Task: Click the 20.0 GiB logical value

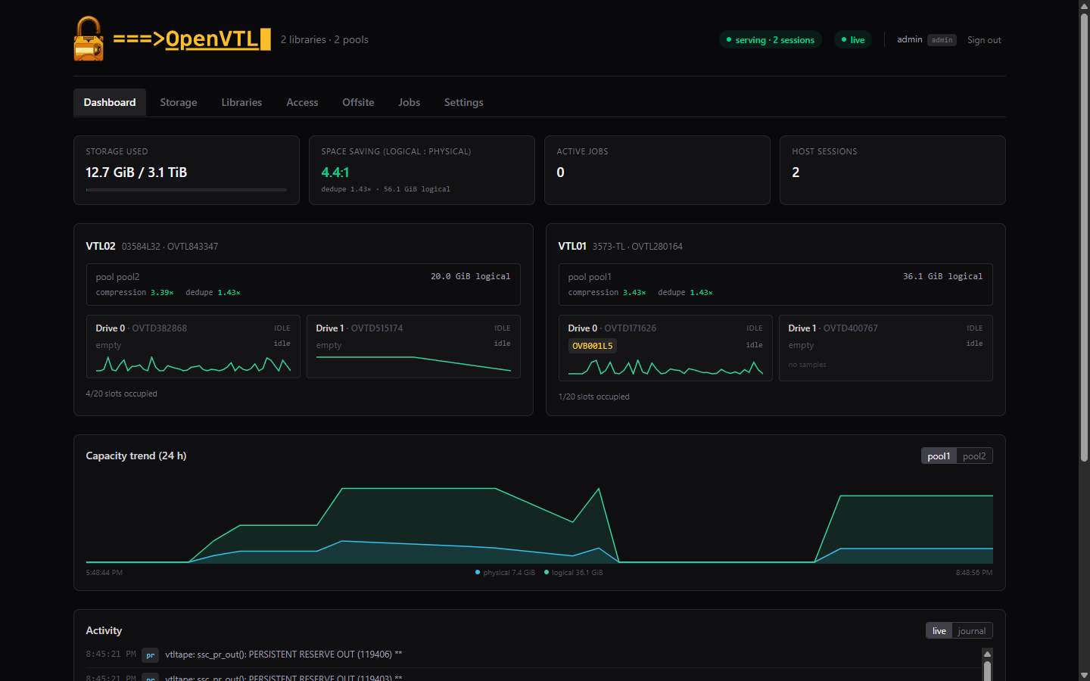Action: click(x=470, y=277)
